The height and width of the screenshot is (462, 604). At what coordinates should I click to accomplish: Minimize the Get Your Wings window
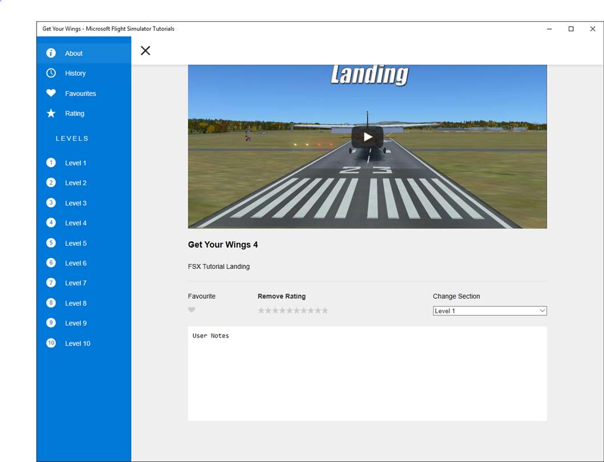point(549,29)
